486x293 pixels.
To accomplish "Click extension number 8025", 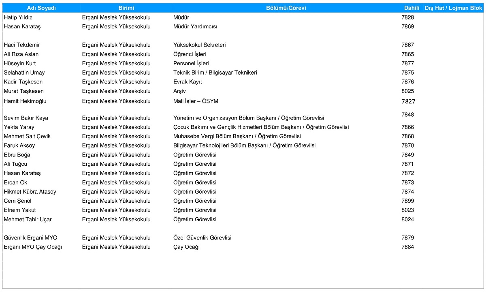I will (408, 91).
